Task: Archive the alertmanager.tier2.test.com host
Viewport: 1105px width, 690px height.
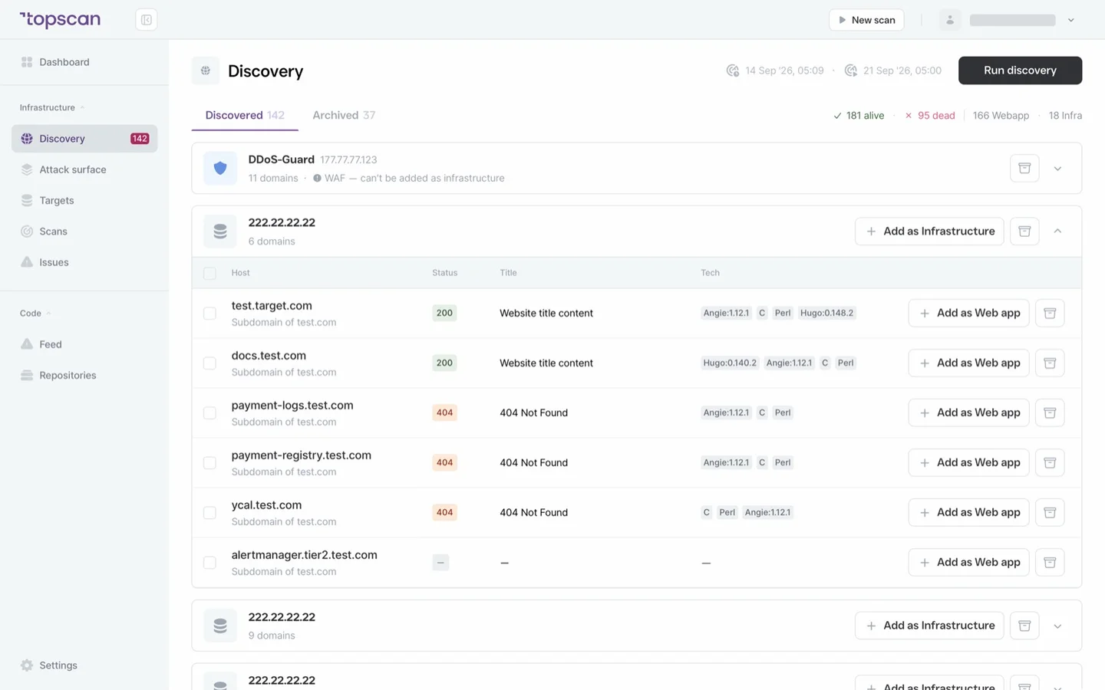Action: pyautogui.click(x=1050, y=562)
